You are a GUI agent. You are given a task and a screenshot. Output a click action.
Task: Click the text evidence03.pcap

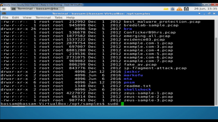click(144, 40)
